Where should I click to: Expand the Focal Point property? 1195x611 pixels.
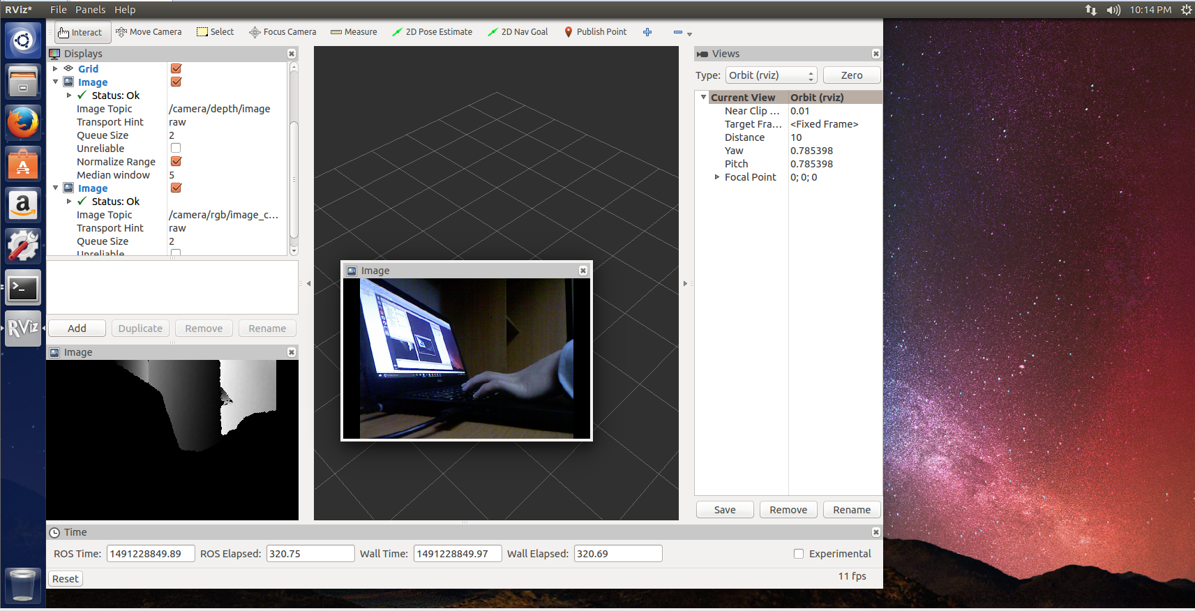point(716,177)
